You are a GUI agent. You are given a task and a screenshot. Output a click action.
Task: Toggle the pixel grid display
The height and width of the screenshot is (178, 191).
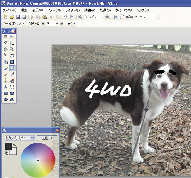pos(115,17)
